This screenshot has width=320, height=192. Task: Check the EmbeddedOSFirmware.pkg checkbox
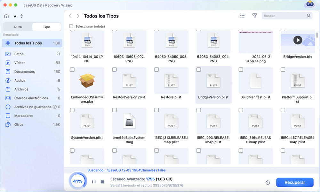point(72,69)
